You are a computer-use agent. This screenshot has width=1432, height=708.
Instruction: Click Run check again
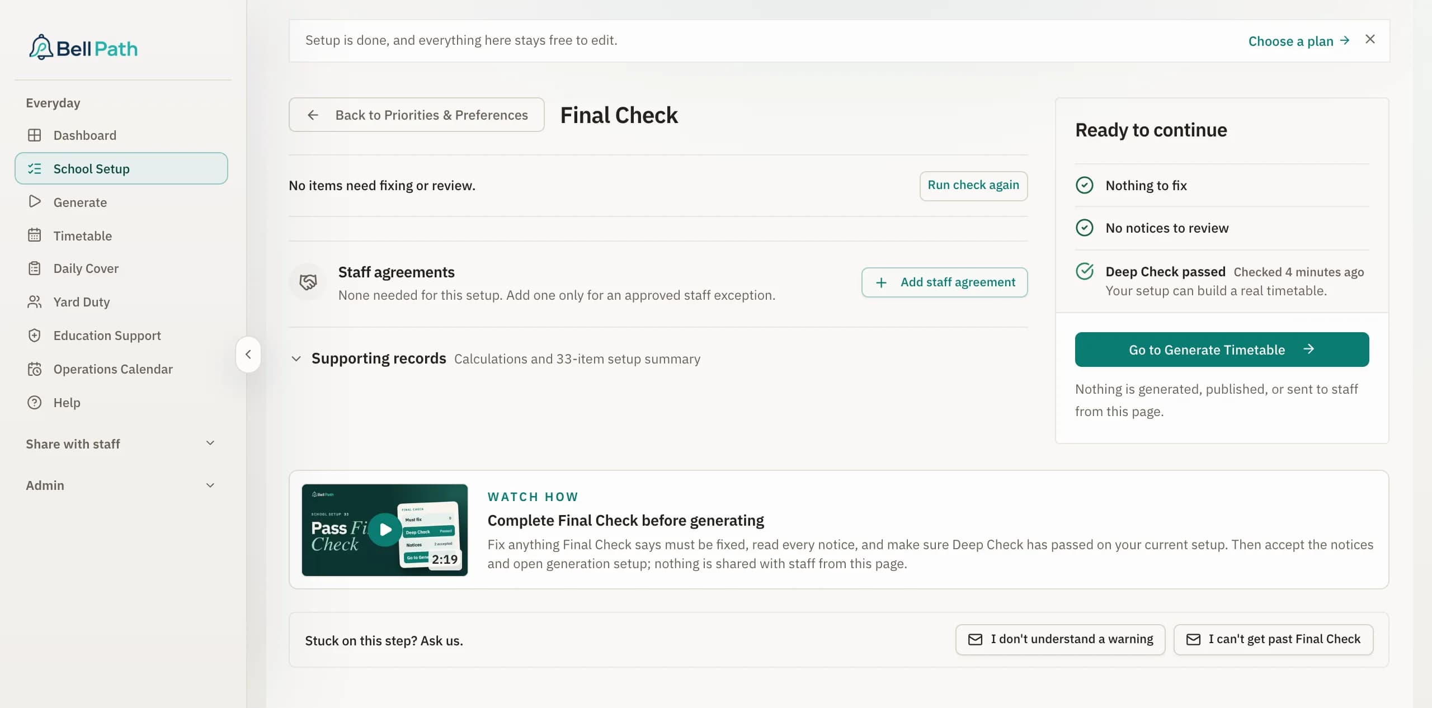(x=973, y=186)
